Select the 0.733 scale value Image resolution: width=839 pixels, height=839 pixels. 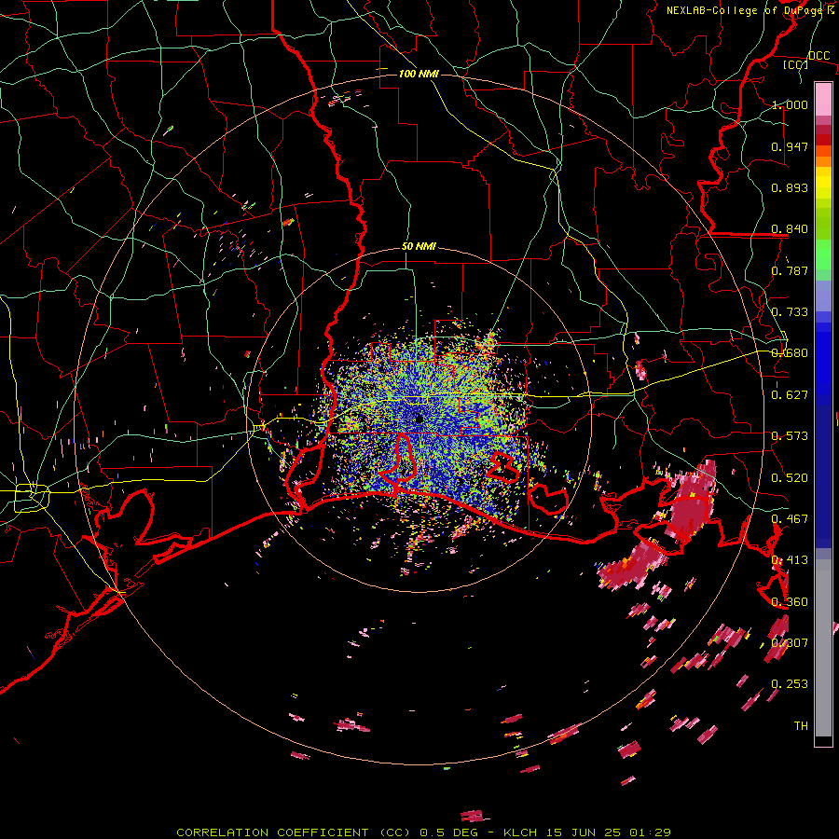(x=790, y=312)
